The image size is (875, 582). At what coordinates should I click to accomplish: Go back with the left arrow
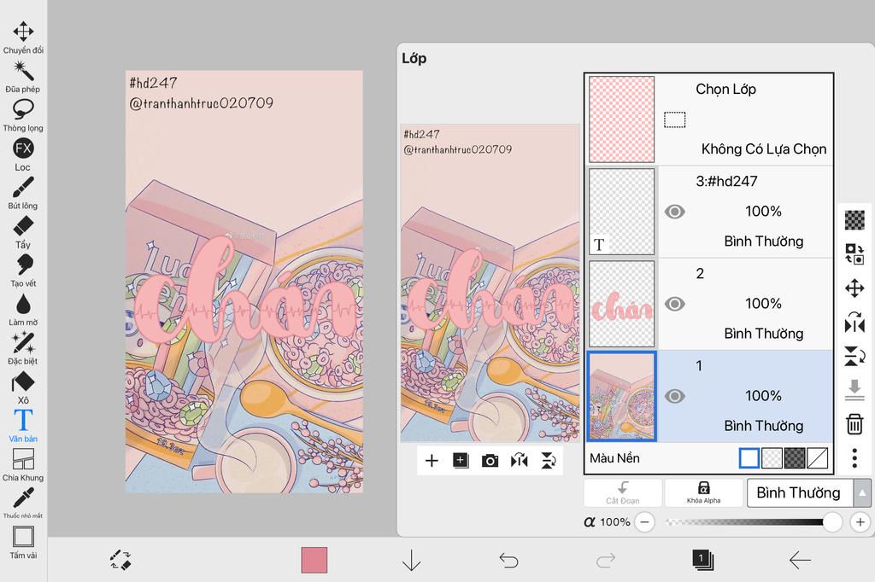tap(800, 560)
